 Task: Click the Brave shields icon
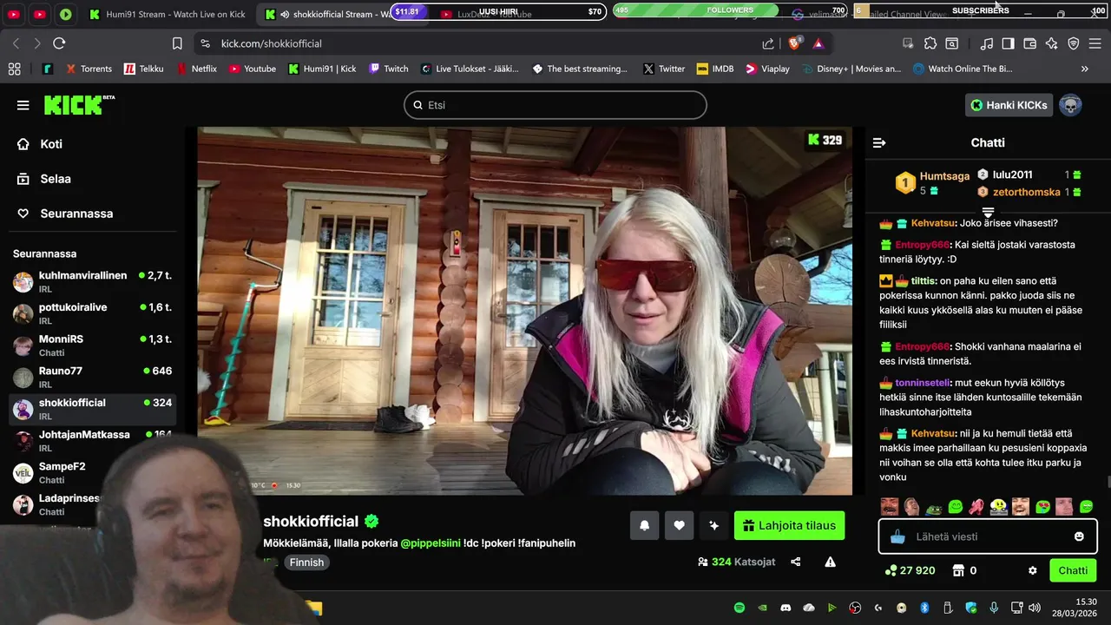794,43
